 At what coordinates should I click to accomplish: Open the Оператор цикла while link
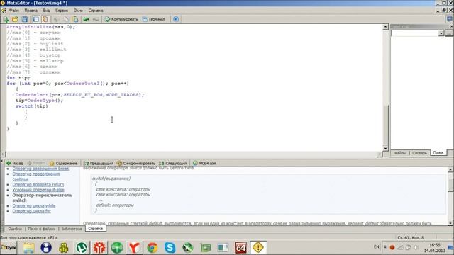(34, 206)
